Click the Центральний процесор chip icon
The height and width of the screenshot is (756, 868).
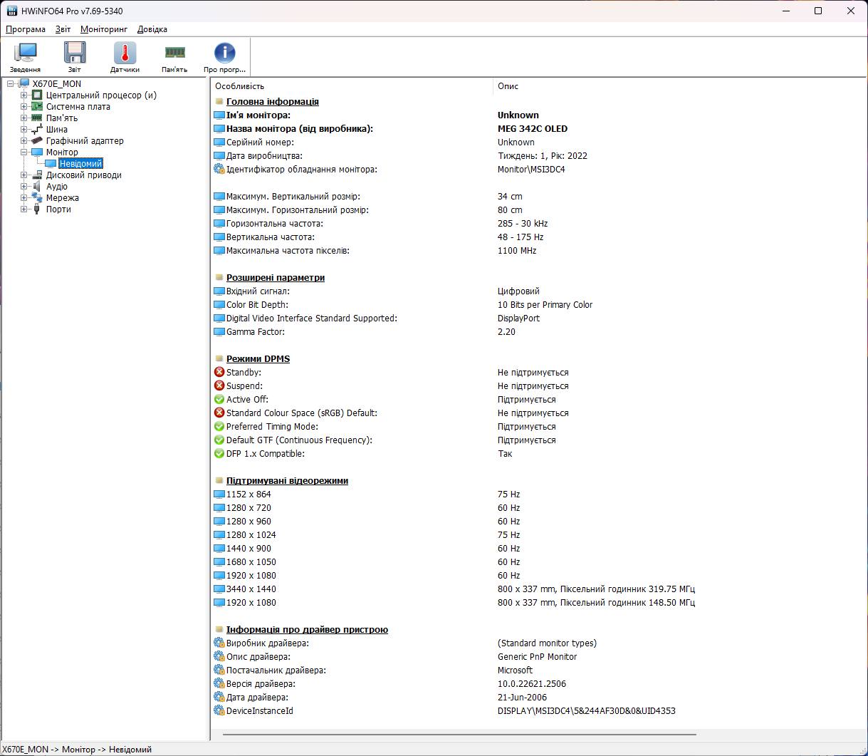pos(36,95)
